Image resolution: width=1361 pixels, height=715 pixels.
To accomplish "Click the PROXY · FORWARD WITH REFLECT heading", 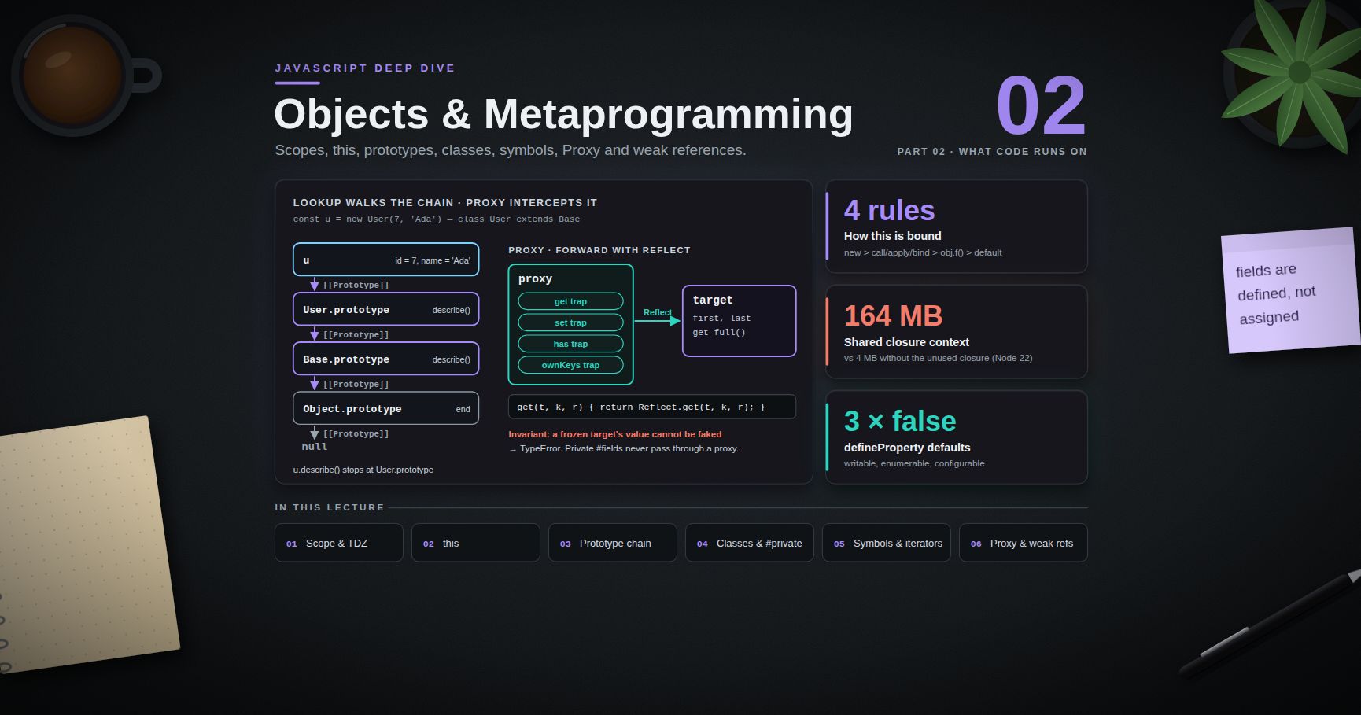I will (599, 250).
